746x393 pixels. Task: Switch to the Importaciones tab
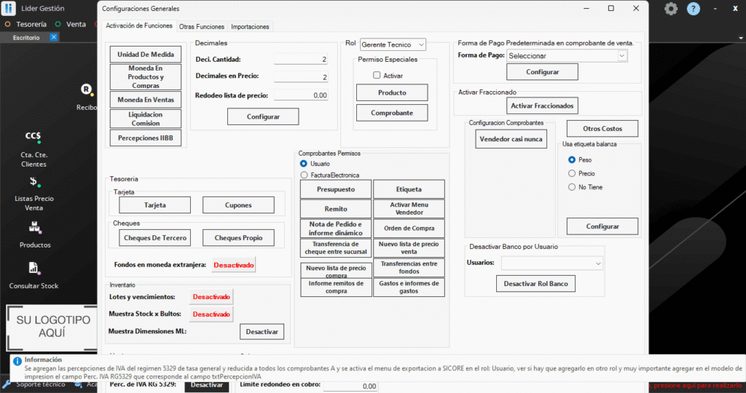[x=250, y=26]
